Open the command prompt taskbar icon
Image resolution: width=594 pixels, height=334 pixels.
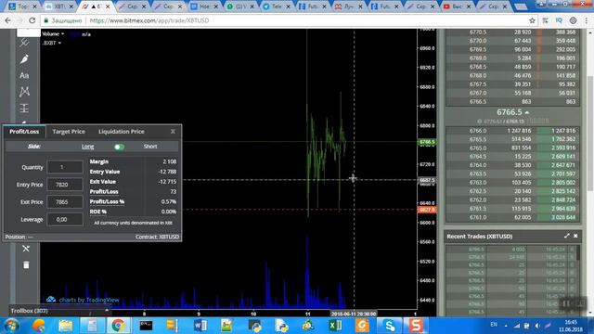click(146, 326)
